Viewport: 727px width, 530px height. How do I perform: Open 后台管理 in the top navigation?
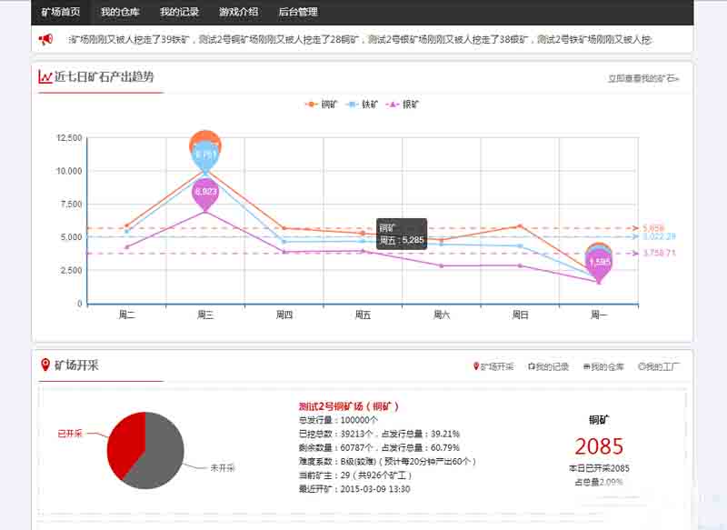(297, 12)
